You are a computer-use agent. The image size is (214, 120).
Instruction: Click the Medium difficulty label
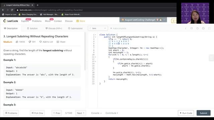pyautogui.click(x=8, y=42)
